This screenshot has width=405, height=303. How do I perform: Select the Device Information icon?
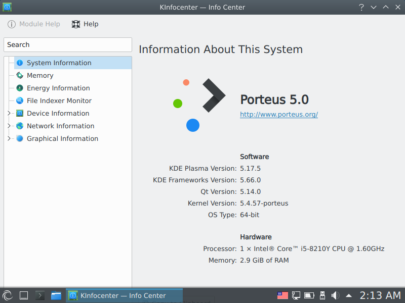20,113
